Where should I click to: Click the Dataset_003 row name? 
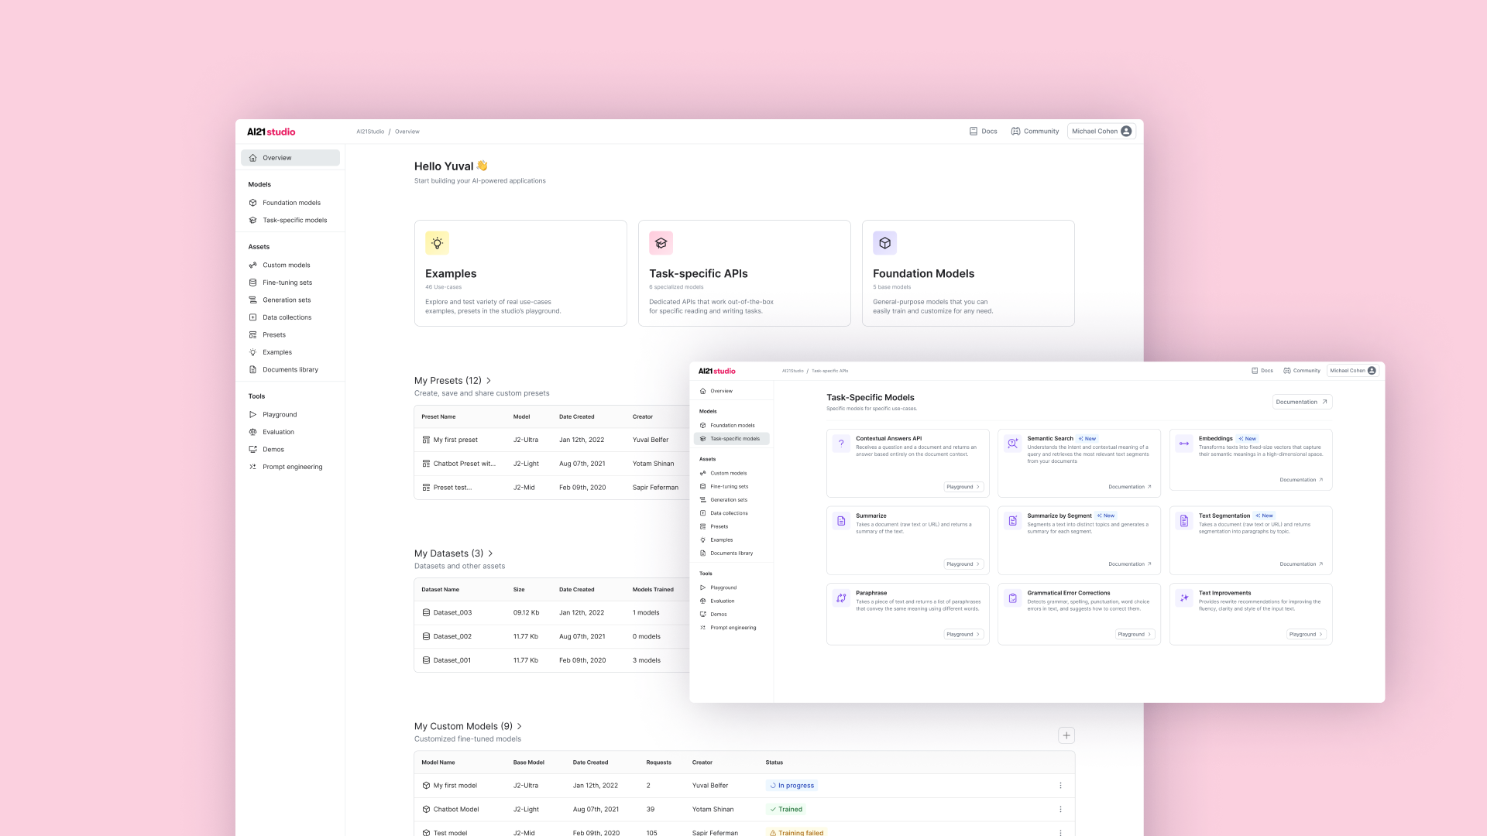pos(452,613)
